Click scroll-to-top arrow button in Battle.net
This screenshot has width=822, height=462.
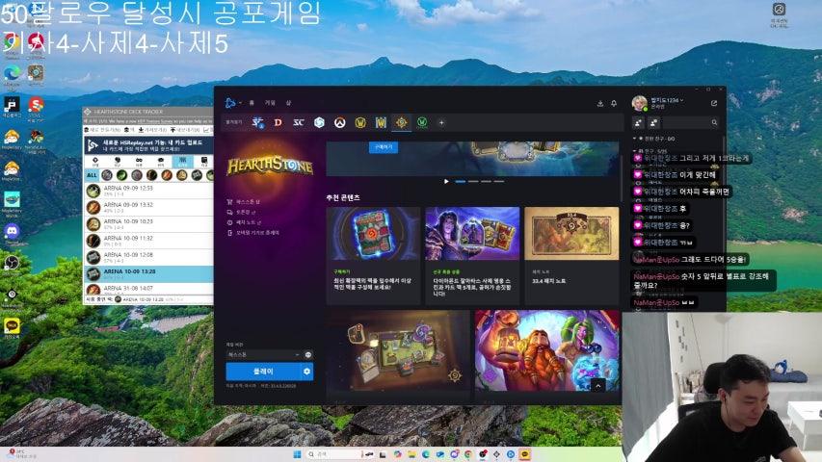[597, 386]
